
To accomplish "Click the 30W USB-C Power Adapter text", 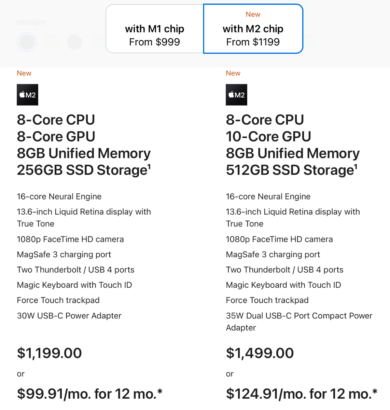I will (69, 316).
